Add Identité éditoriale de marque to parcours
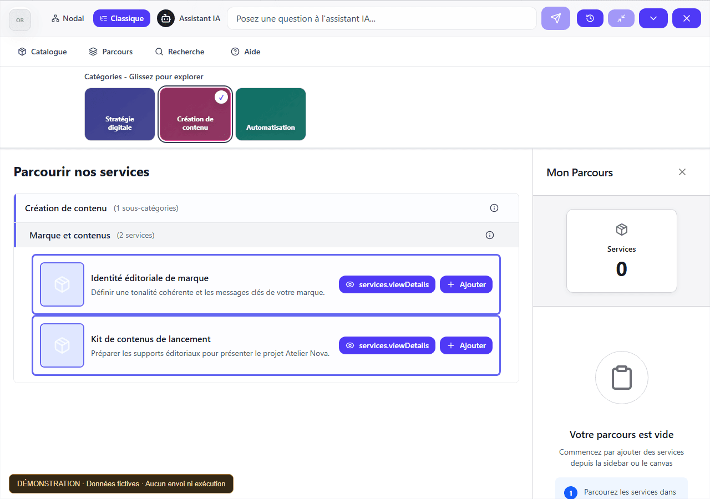 tap(466, 284)
